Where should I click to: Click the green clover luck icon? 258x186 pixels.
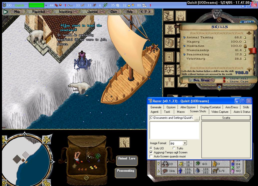click(x=197, y=163)
